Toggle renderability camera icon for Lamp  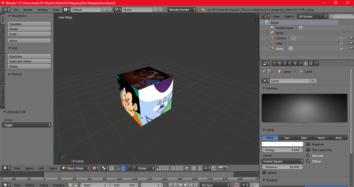coord(351,48)
